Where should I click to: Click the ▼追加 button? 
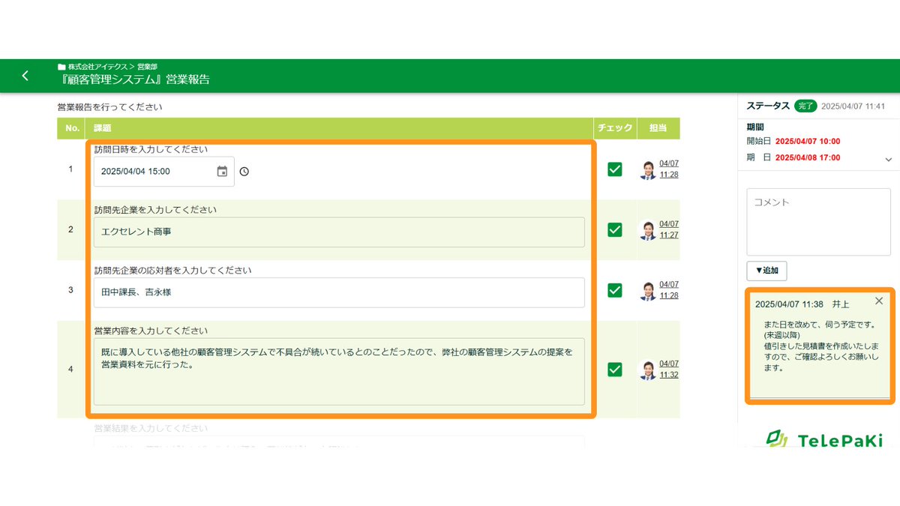click(766, 271)
